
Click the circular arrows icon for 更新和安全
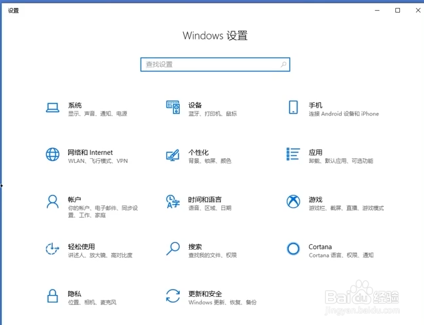pos(173,296)
